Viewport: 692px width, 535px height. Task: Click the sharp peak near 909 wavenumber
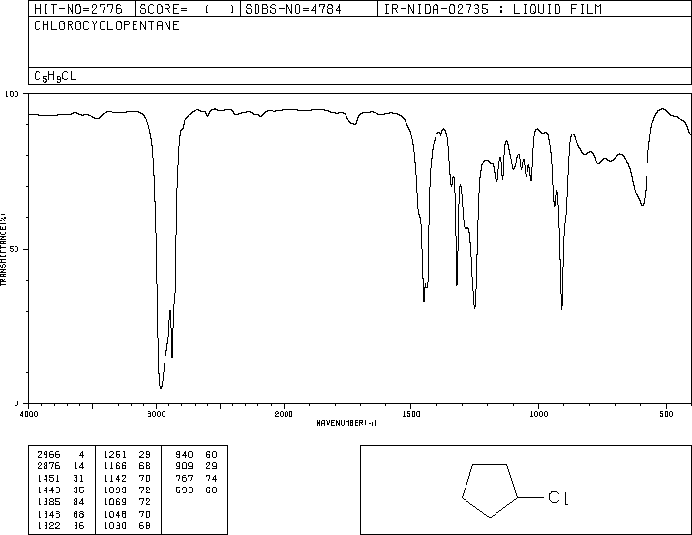561,307
